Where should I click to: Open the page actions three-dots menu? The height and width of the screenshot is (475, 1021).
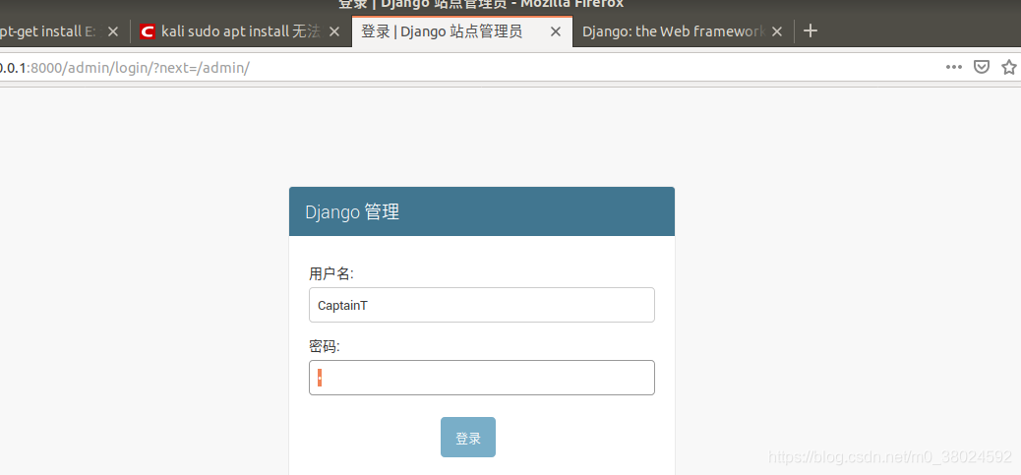tap(954, 67)
